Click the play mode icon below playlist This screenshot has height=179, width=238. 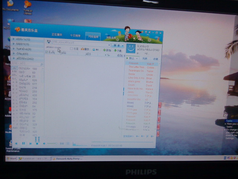pyautogui.click(x=152, y=136)
